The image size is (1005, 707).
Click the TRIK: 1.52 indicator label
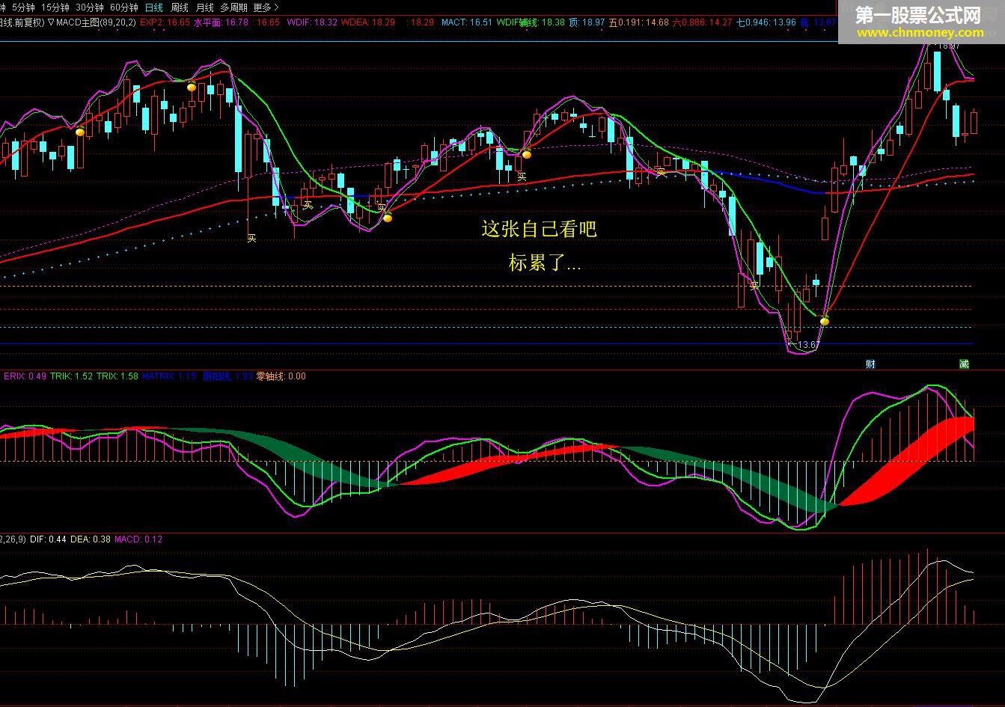(x=71, y=376)
